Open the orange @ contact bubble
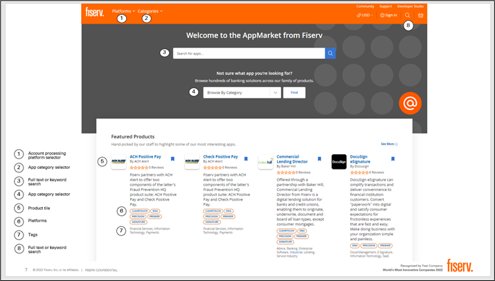 tap(410, 103)
